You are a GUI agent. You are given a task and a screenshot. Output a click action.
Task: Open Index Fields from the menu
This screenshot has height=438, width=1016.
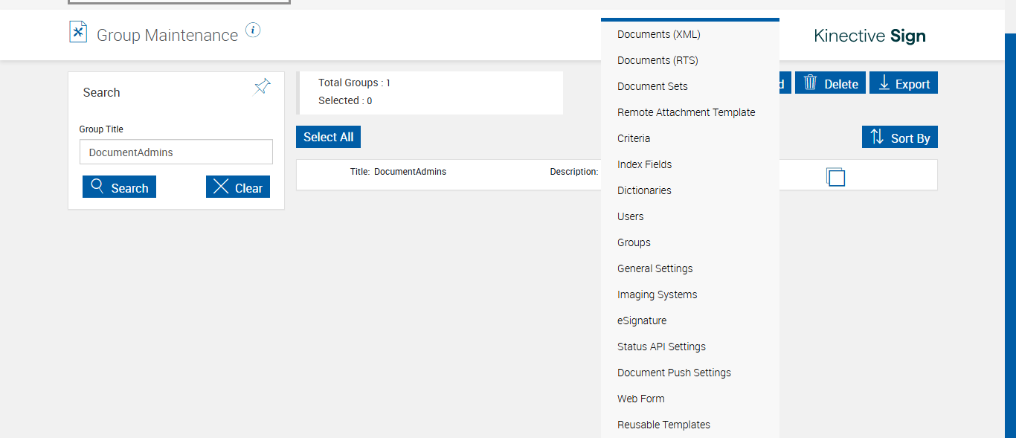(644, 164)
